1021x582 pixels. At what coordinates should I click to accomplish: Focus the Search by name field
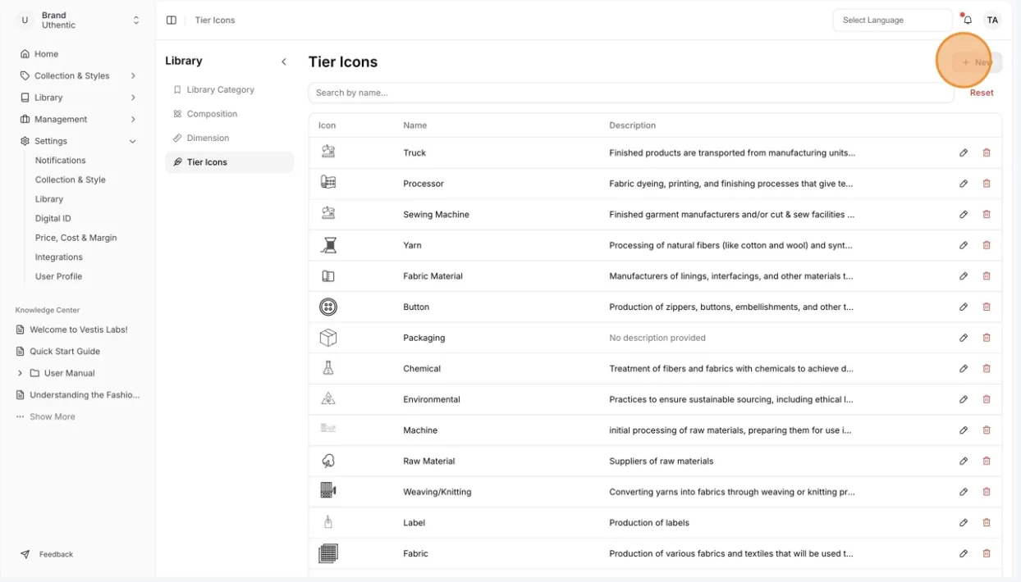631,93
